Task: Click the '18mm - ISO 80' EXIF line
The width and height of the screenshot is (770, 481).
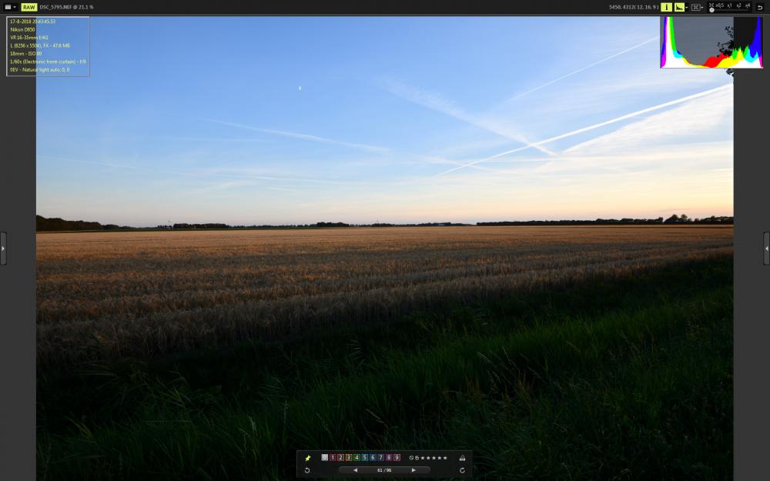Action: click(25, 54)
